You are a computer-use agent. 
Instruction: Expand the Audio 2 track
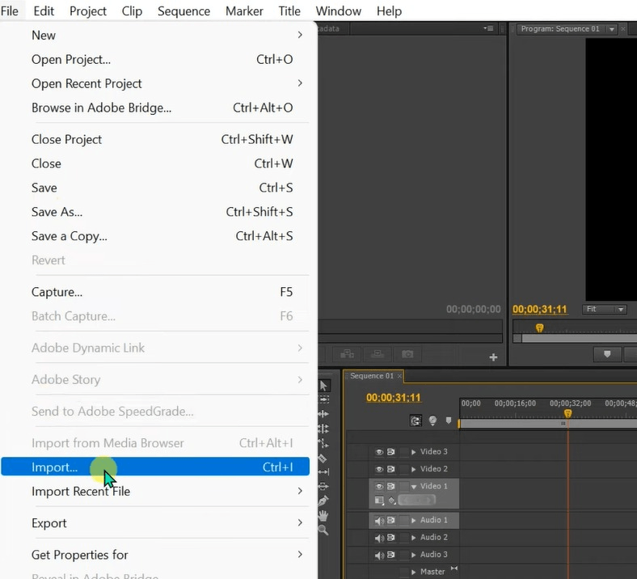[414, 538]
